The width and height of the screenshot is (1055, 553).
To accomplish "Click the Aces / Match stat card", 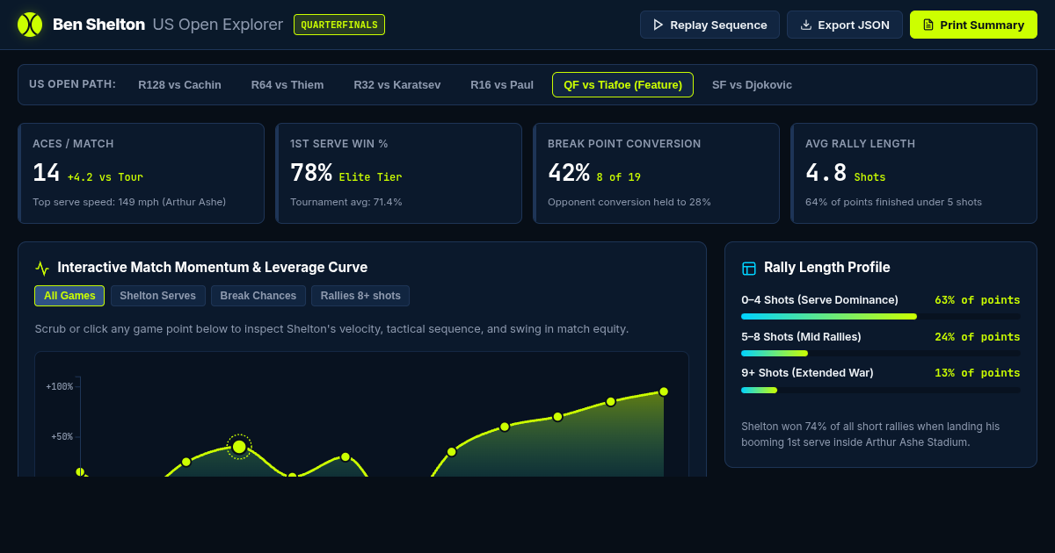I will 141,173.
